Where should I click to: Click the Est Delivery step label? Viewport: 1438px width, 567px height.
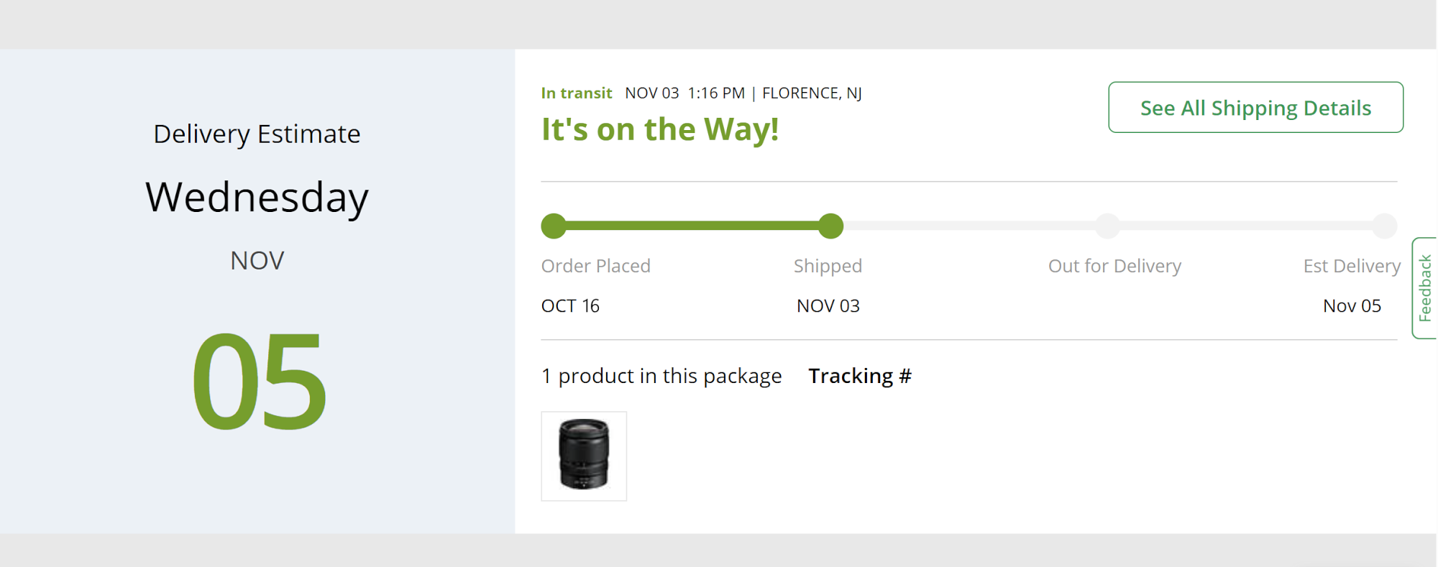pyautogui.click(x=1352, y=266)
